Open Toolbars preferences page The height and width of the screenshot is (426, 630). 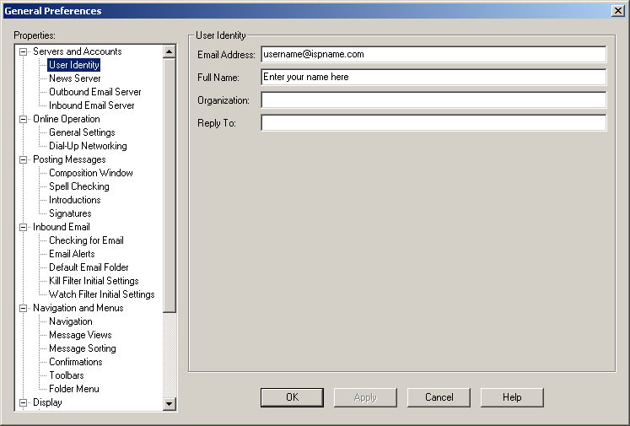[66, 375]
